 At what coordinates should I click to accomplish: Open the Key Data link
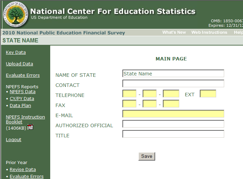(16, 52)
